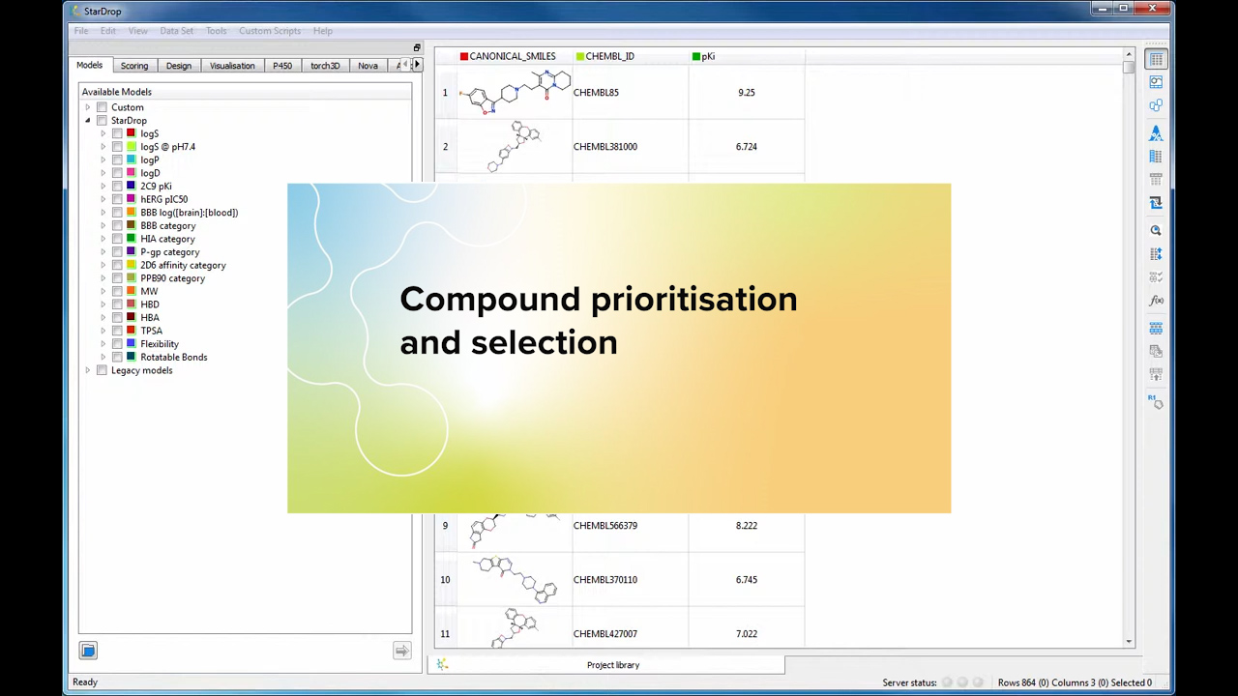Screen dimensions: 1238x696
Task: Select the magnifier zoom icon on right toolbar
Action: coord(1156,229)
